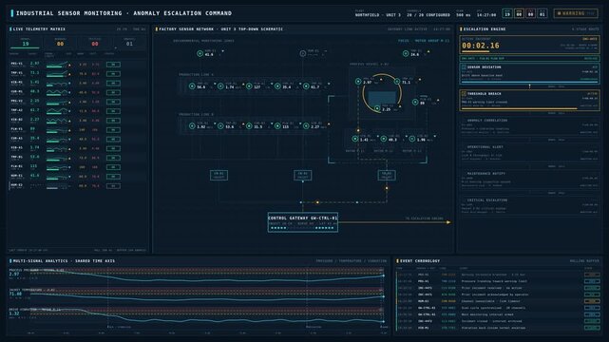Click the jacket temperature chart line end marker
This screenshot has height=342, width=609.
tap(383, 296)
